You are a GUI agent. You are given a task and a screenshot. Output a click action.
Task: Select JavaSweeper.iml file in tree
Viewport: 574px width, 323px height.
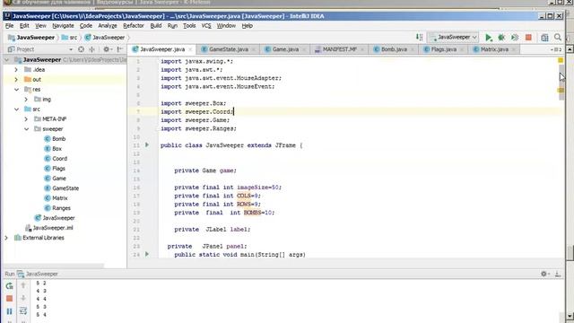pyautogui.click(x=49, y=228)
